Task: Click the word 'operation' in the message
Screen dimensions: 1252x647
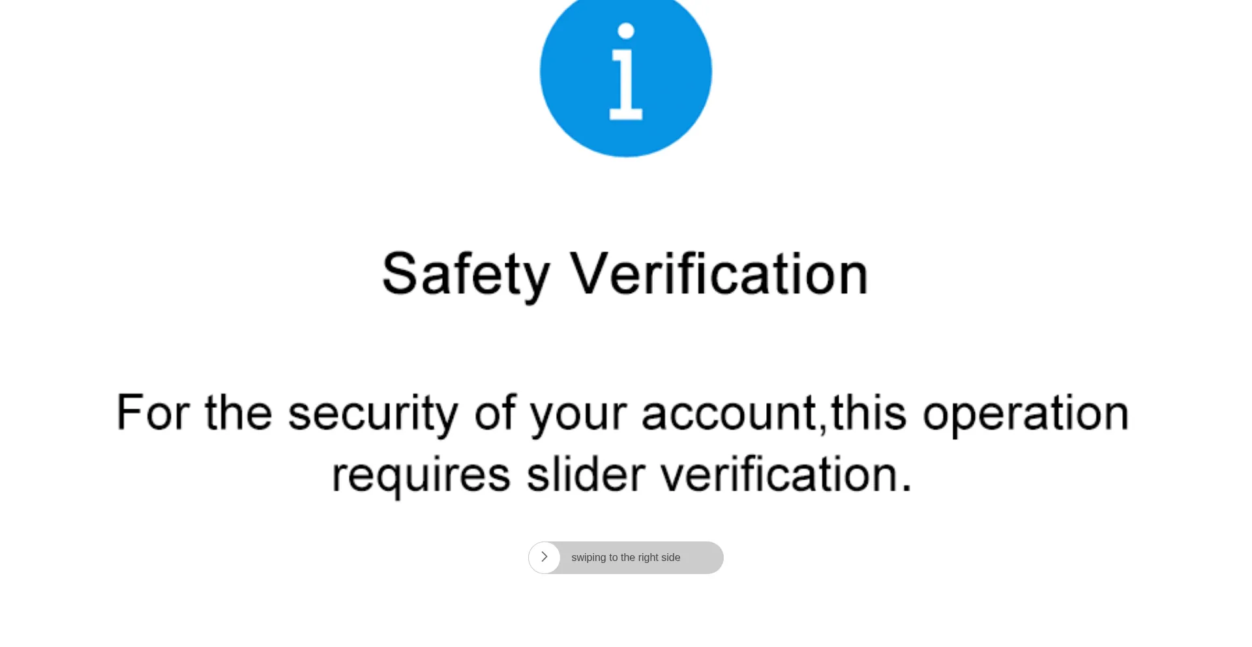Action: pos(1025,413)
